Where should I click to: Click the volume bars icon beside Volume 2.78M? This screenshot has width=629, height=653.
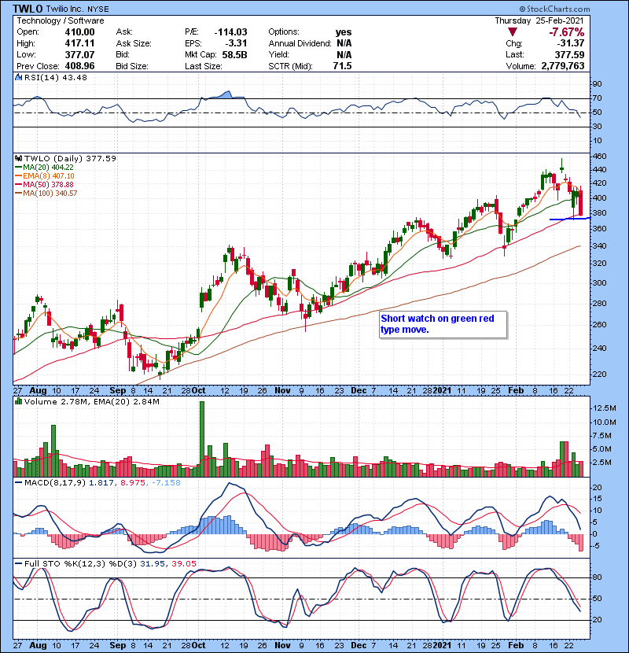pos(18,401)
